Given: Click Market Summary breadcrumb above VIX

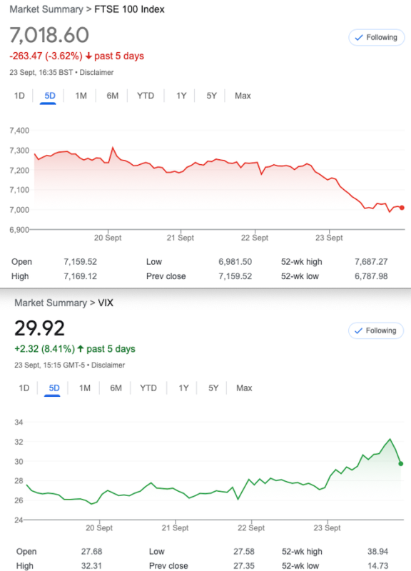Looking at the screenshot, I should point(51,303).
